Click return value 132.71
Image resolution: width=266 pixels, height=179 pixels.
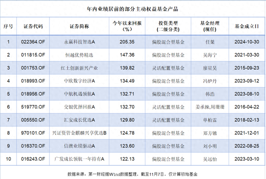(x=127, y=94)
